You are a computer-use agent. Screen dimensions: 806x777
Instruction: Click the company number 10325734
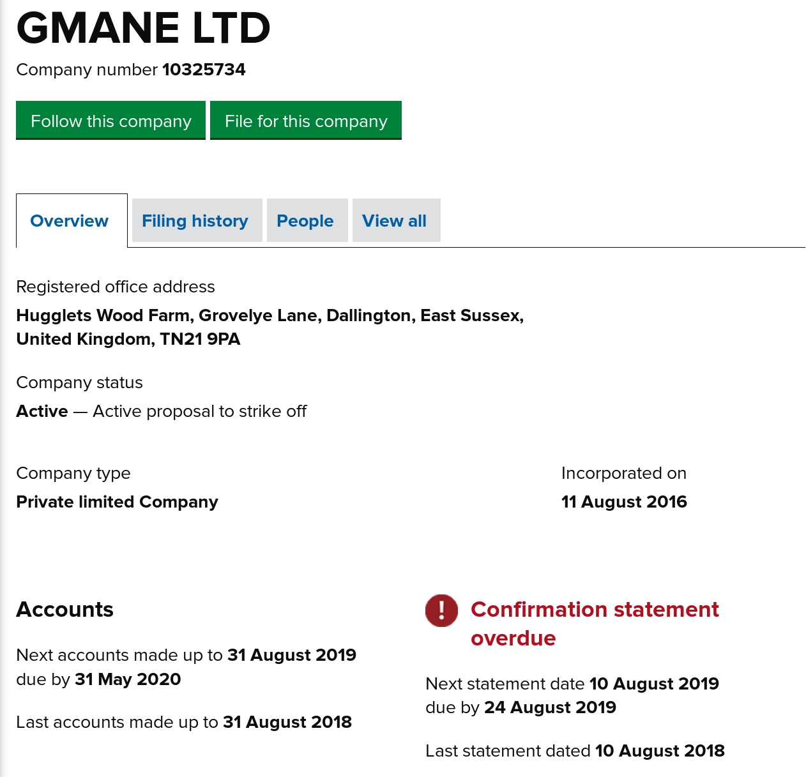click(x=204, y=70)
